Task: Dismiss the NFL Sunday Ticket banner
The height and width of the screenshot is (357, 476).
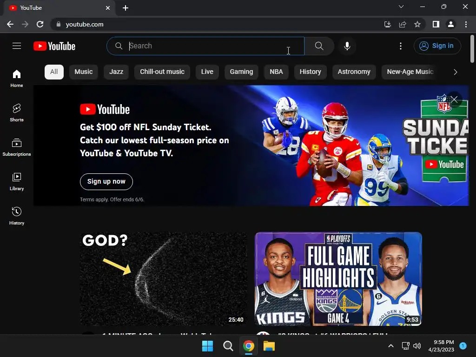Action: coord(454,99)
